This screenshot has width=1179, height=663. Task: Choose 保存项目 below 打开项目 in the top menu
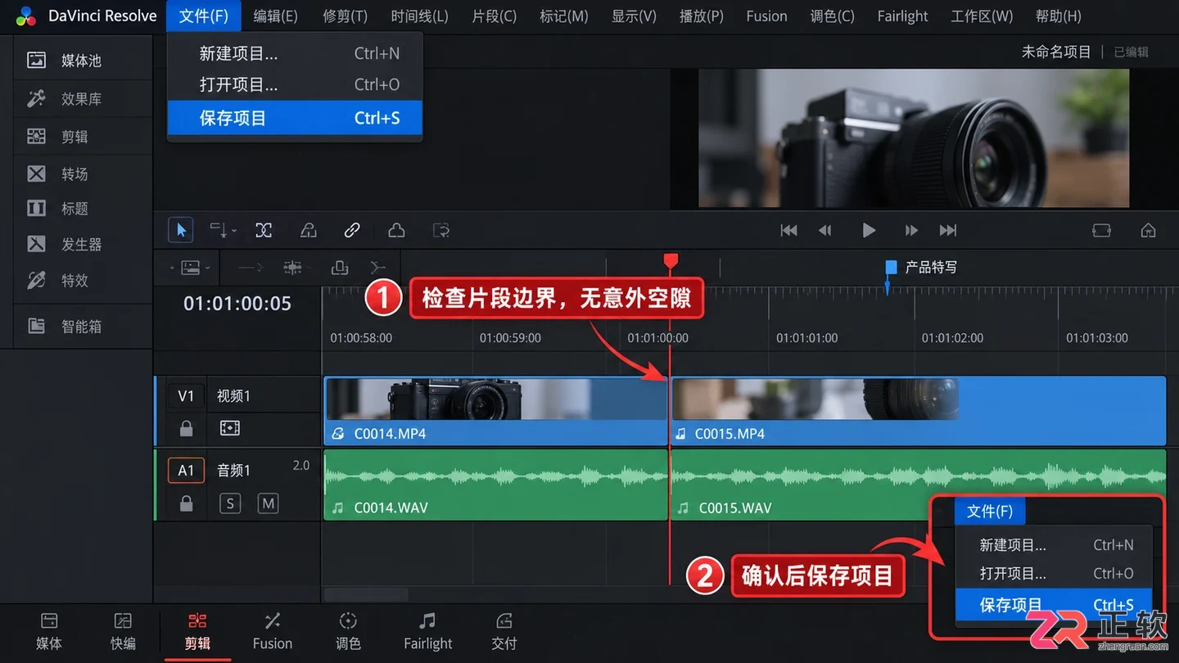click(x=295, y=118)
